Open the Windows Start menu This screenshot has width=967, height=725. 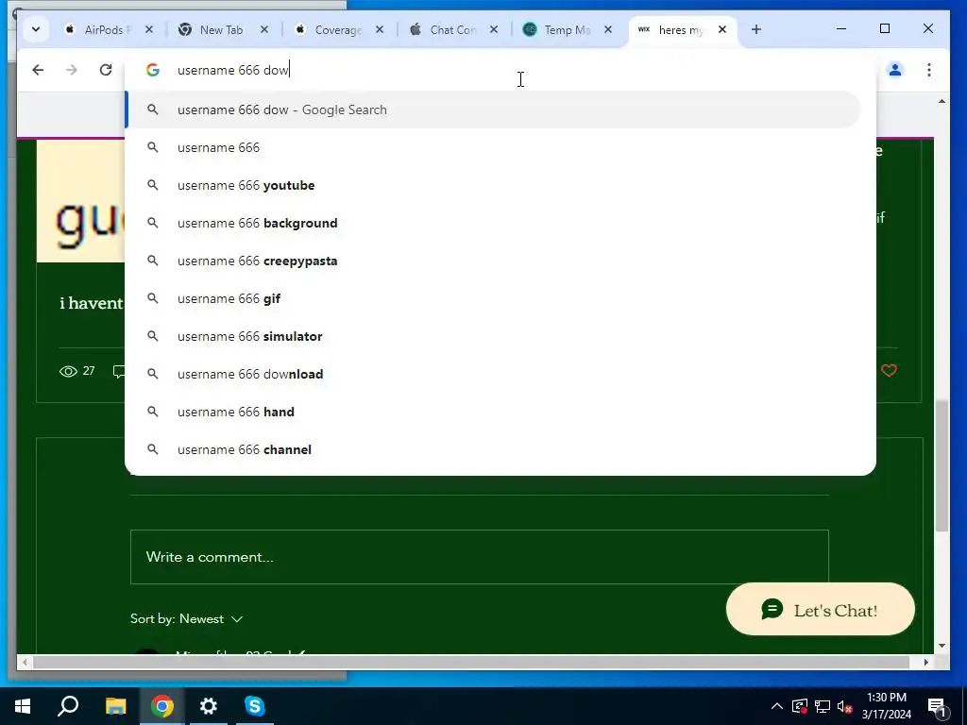tap(23, 706)
